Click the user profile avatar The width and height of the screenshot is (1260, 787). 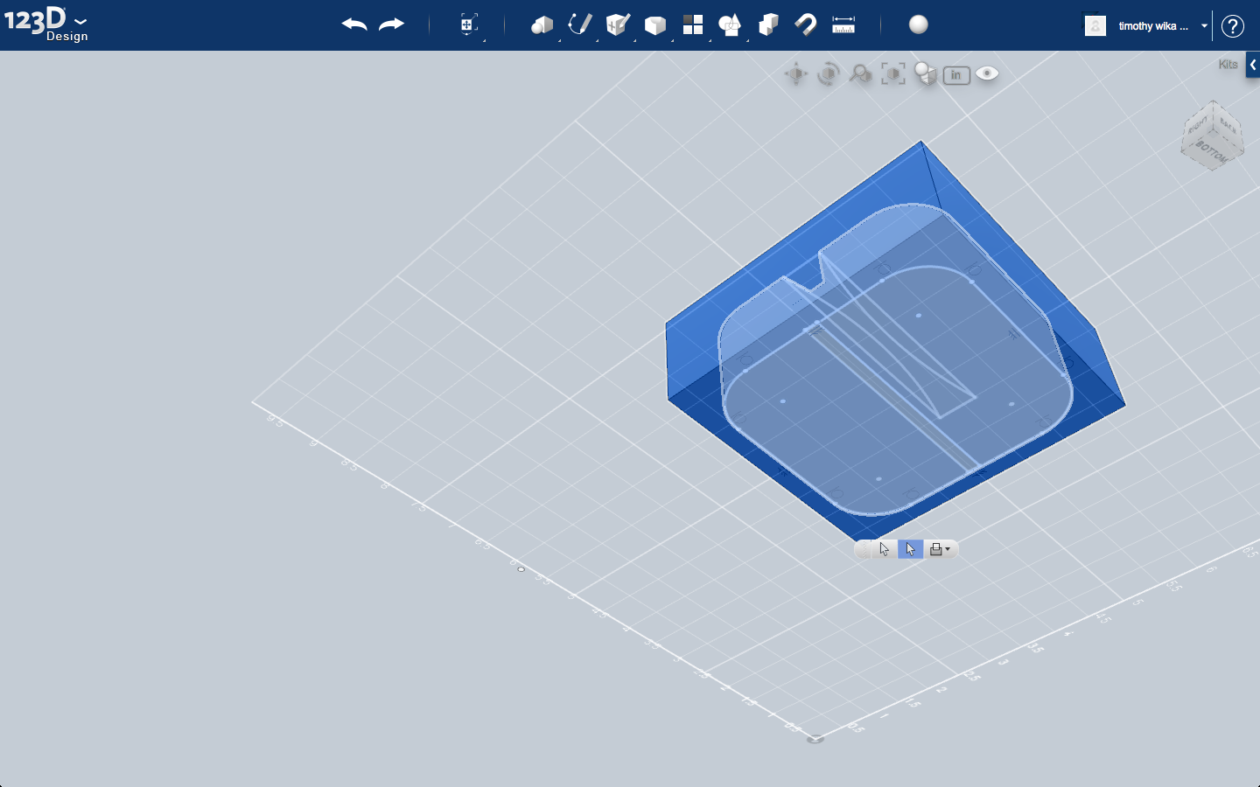[x=1095, y=25]
